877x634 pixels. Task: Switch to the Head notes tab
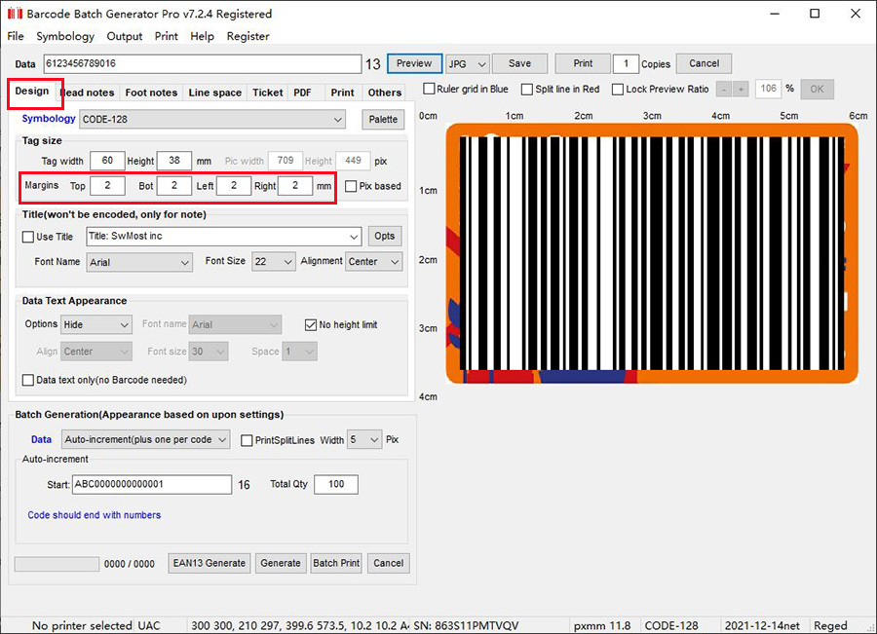click(88, 93)
